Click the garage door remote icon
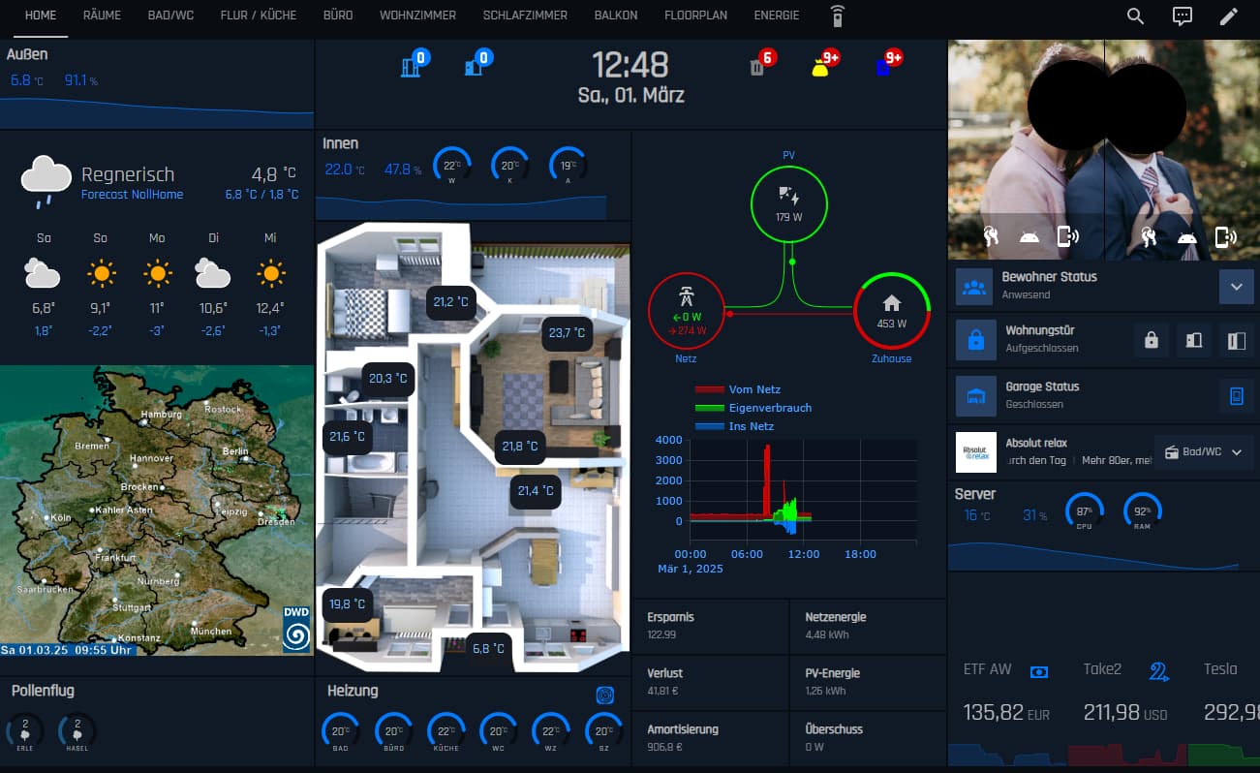Viewport: 1260px width, 773px height. pos(1236,395)
